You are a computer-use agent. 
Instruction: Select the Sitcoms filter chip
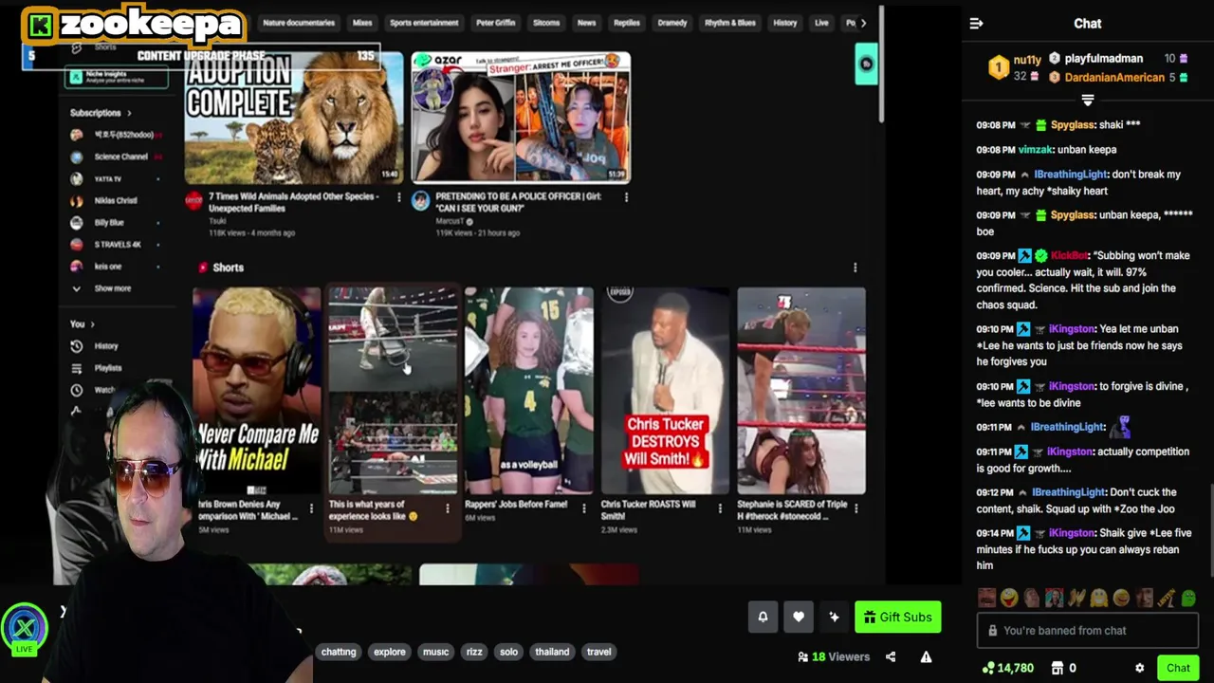[546, 23]
